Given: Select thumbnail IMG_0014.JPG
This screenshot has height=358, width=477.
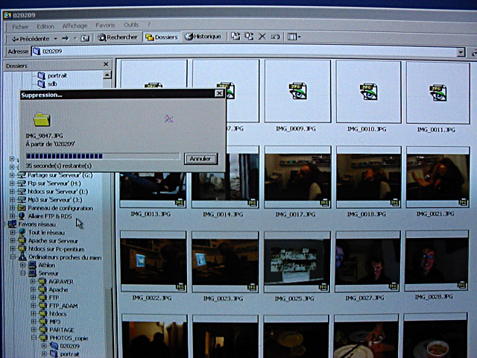Looking at the screenshot, I should 225,178.
